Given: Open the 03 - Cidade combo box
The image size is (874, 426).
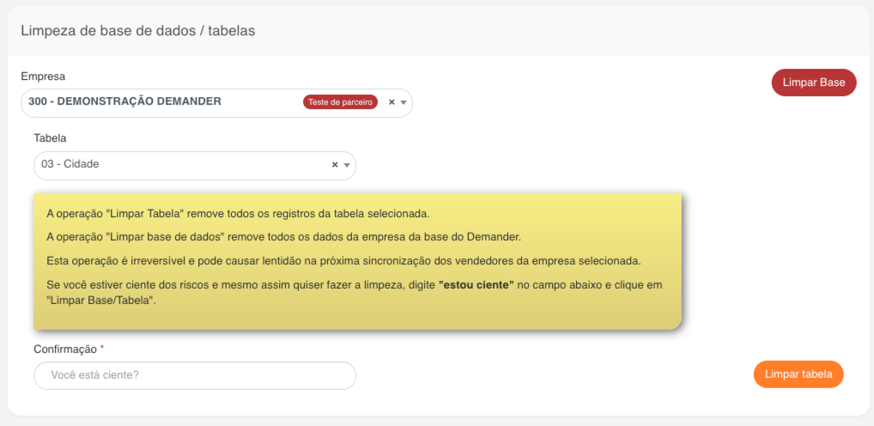Looking at the screenshot, I should (195, 165).
